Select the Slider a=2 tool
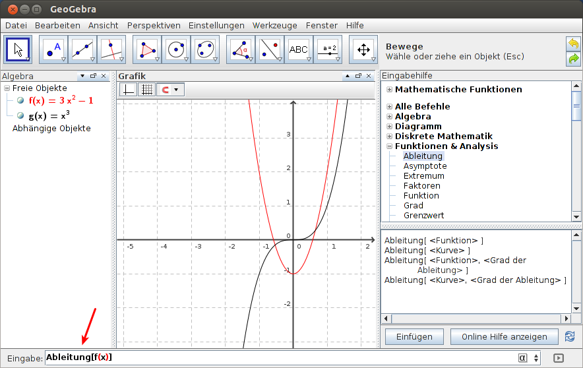Screen dimensions: 583x368 328,49
